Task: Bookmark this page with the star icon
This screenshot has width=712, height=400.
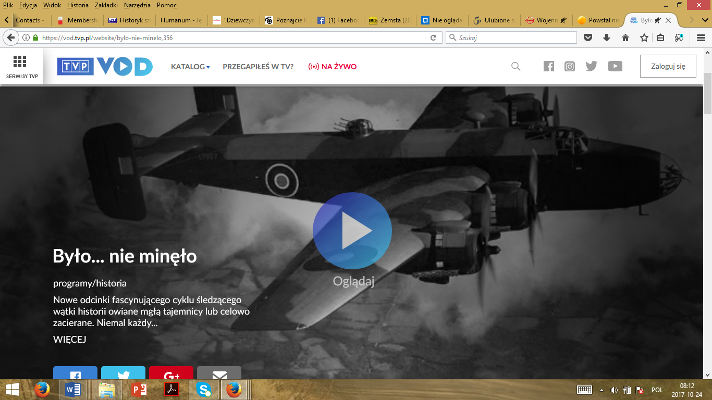Action: pyautogui.click(x=644, y=37)
